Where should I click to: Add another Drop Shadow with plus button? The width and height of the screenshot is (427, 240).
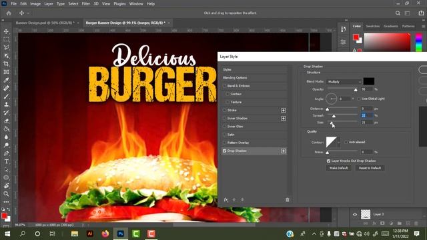tap(284, 151)
